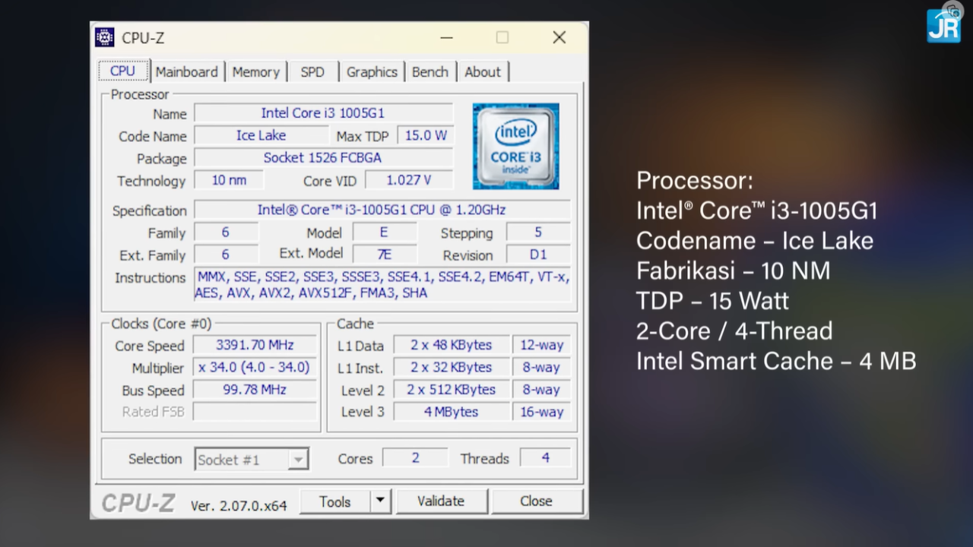The height and width of the screenshot is (547, 973).
Task: Click the empty Rated FSB field
Action: point(255,412)
